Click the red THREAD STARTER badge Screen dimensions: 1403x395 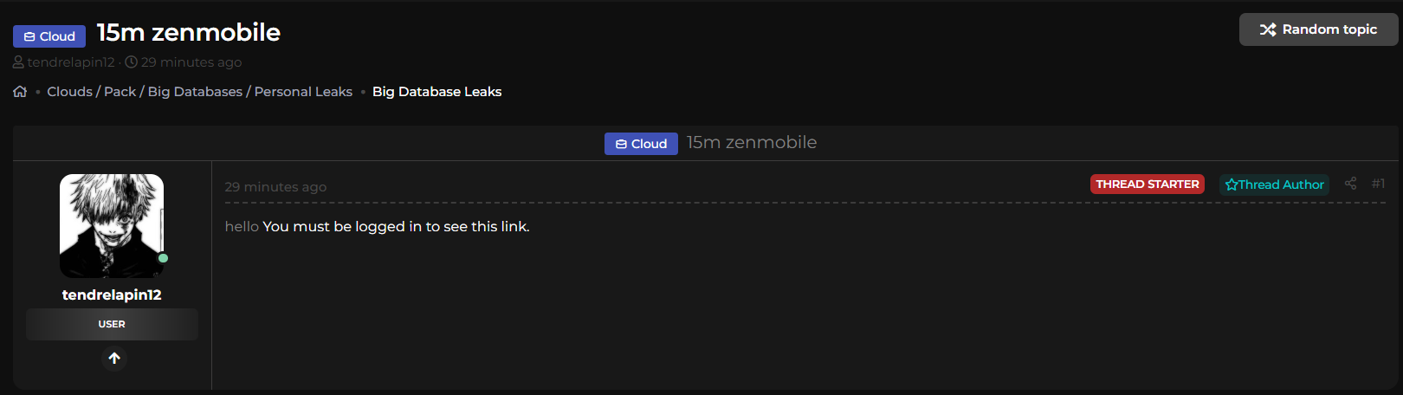pos(1147,185)
